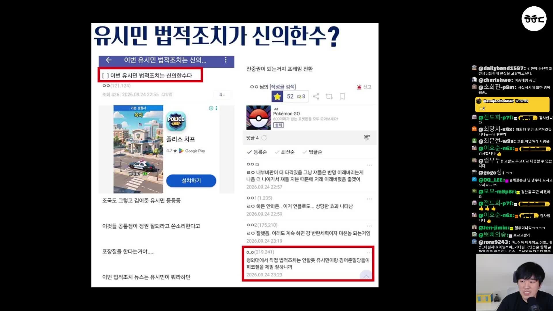Tap the repost icon beside the share icon
Screen dimensions: 553x311
[329, 96]
